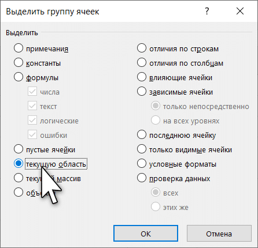Click the "Отмена" cancel button
258x248 pixels.
click(219, 234)
